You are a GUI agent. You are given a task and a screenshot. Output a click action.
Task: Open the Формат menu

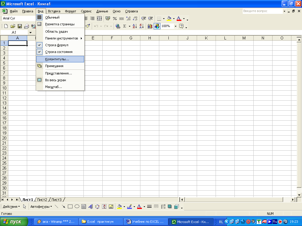point(70,11)
